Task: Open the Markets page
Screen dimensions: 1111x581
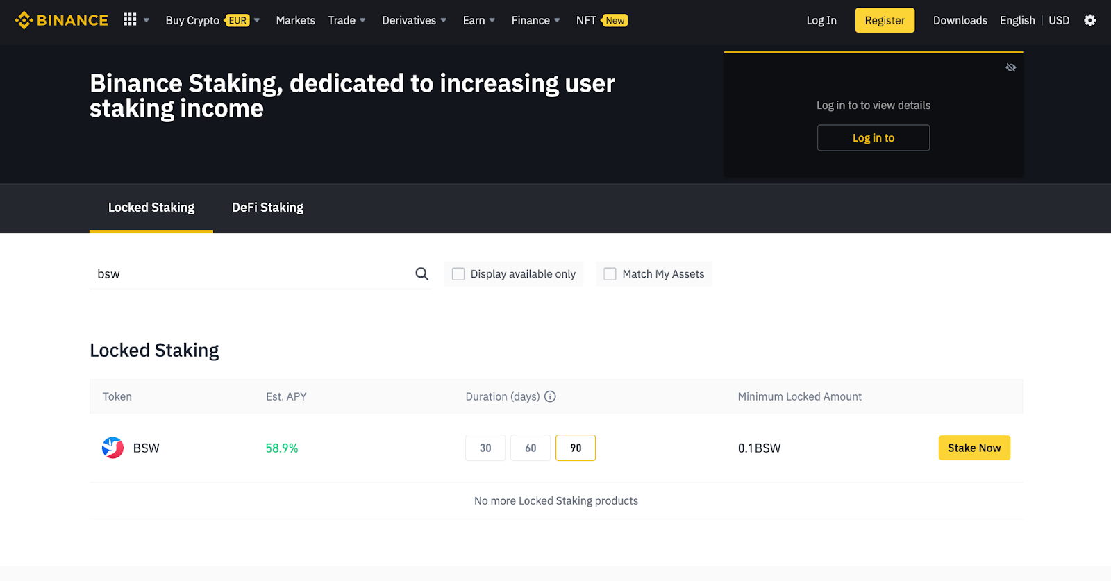Action: (295, 20)
